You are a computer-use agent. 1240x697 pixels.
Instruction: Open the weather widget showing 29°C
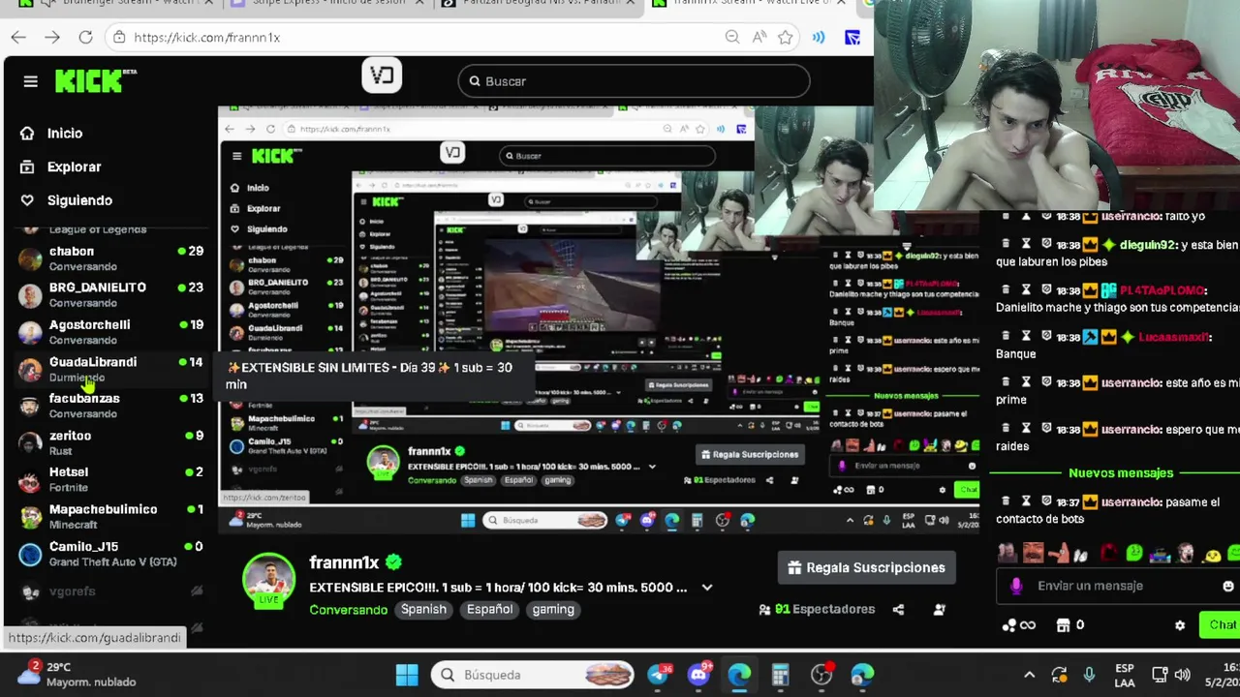coord(77,674)
